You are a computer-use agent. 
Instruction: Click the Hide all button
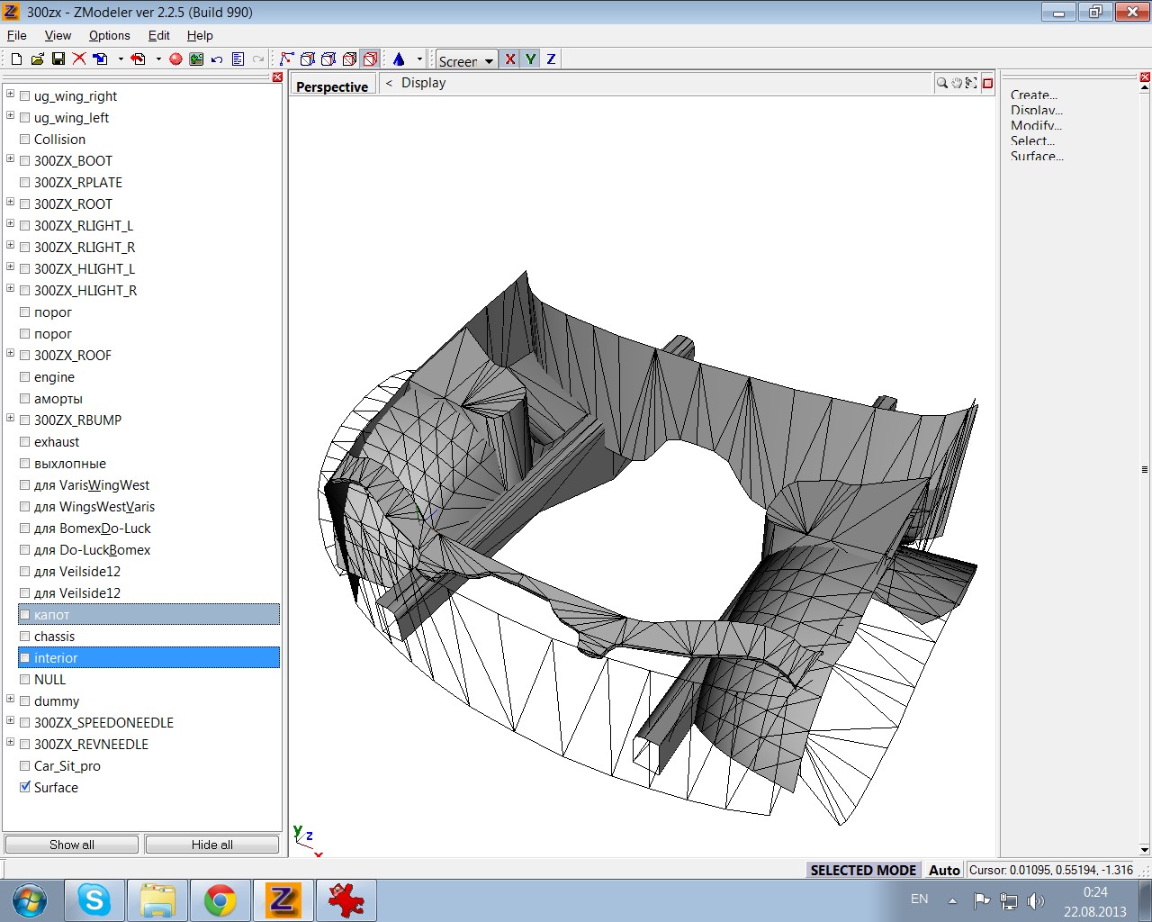[212, 845]
